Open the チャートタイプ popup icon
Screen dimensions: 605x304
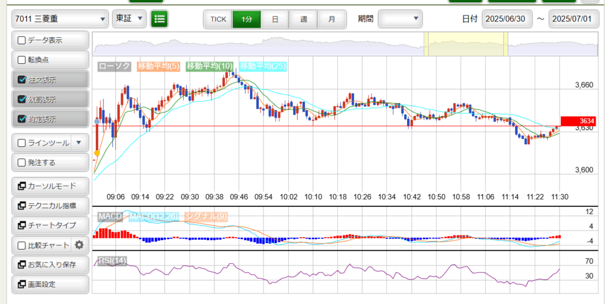coord(22,225)
